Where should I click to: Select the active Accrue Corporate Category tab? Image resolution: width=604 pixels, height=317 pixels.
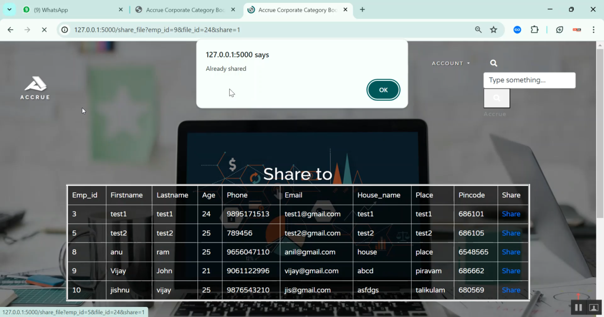[x=298, y=10]
